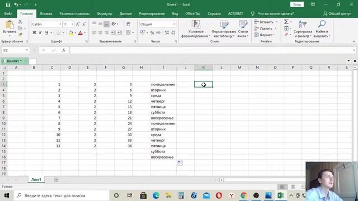This screenshot has width=358, height=201.
Task: Open the Формат cells menu
Action: point(265,35)
